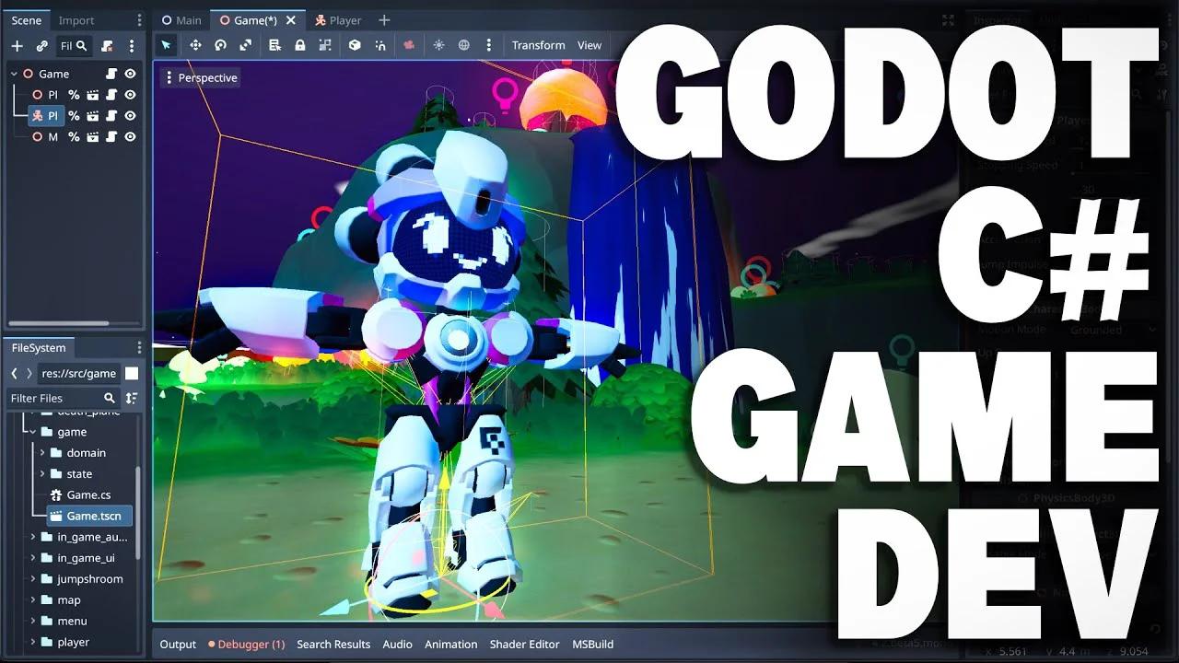The image size is (1179, 663).
Task: Switch to the Player scene tab
Action: tap(338, 20)
